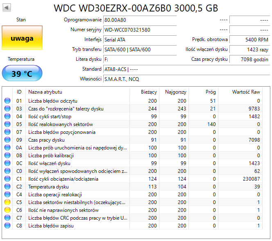Click the 39 °C temperature indicator

[x=22, y=73]
